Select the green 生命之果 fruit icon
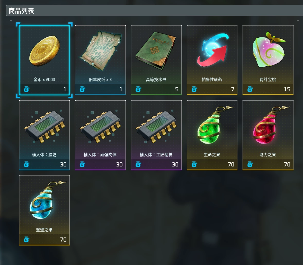303x265 pixels. click(x=215, y=125)
